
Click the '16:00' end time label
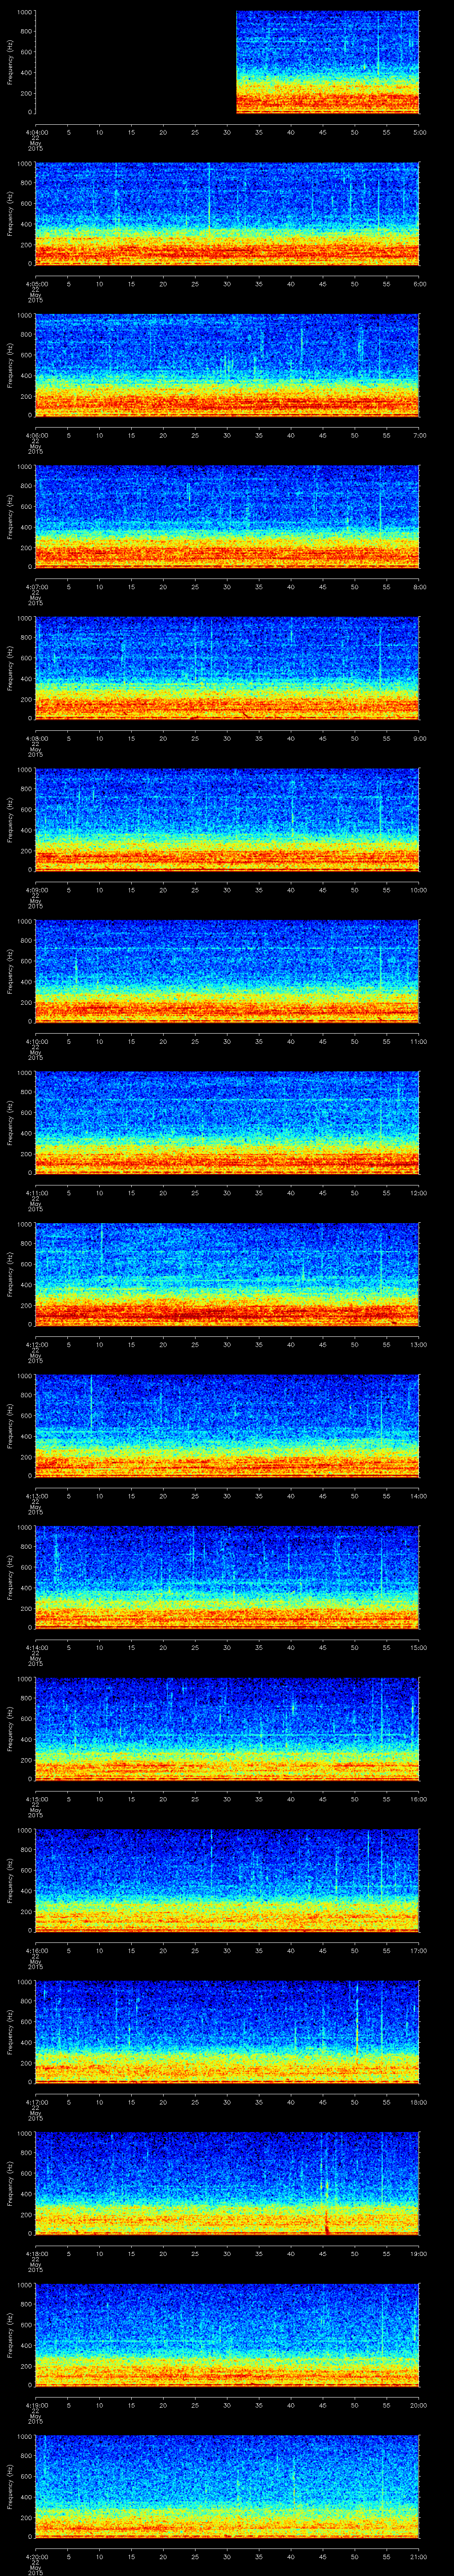point(419,1799)
